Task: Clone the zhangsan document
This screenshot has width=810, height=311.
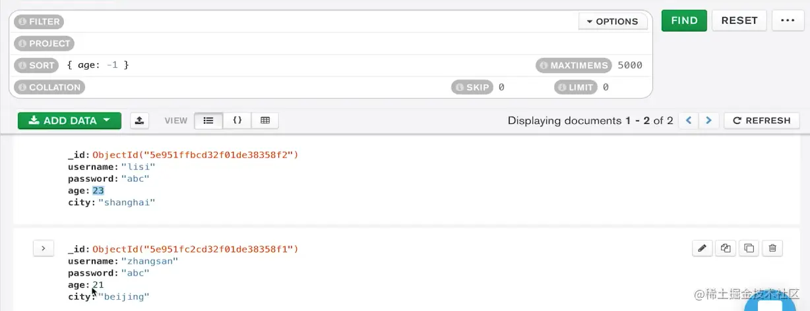Action: tap(749, 248)
